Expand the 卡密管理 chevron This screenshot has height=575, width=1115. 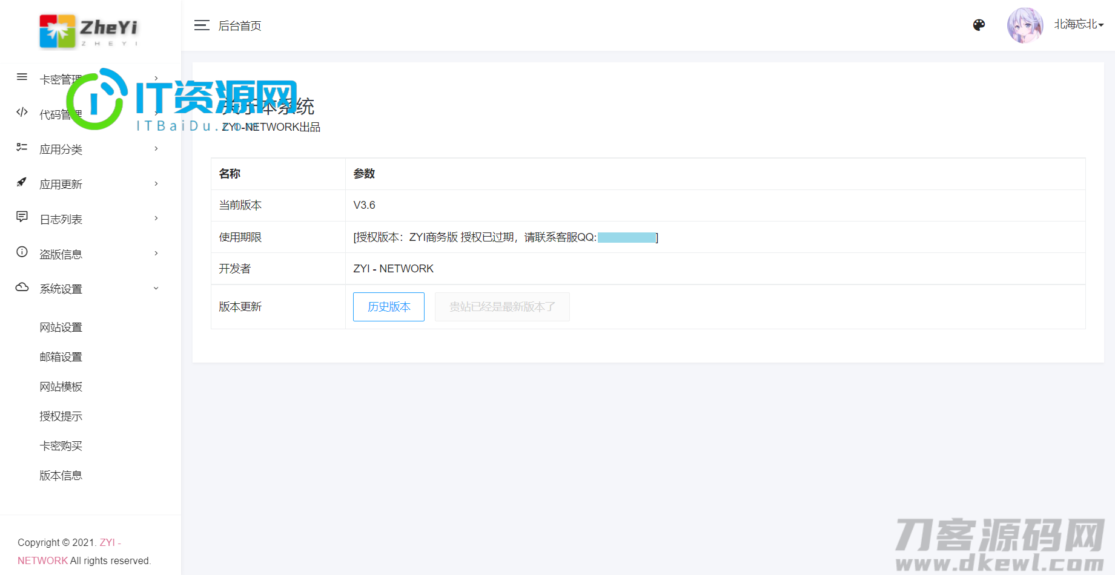(x=156, y=78)
